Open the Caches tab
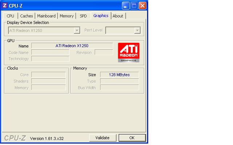Viewport: 233px width, 145px height. pyautogui.click(x=27, y=16)
